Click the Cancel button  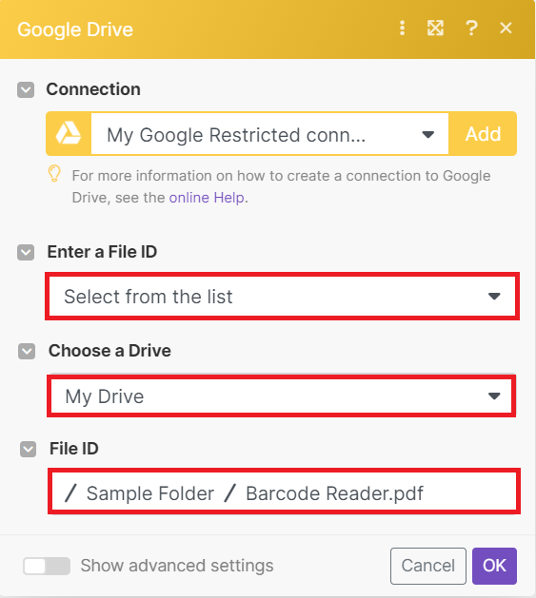428,566
